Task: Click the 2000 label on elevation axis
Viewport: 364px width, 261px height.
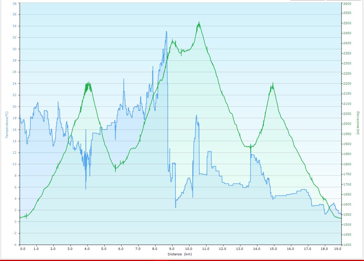Action: (x=347, y=124)
